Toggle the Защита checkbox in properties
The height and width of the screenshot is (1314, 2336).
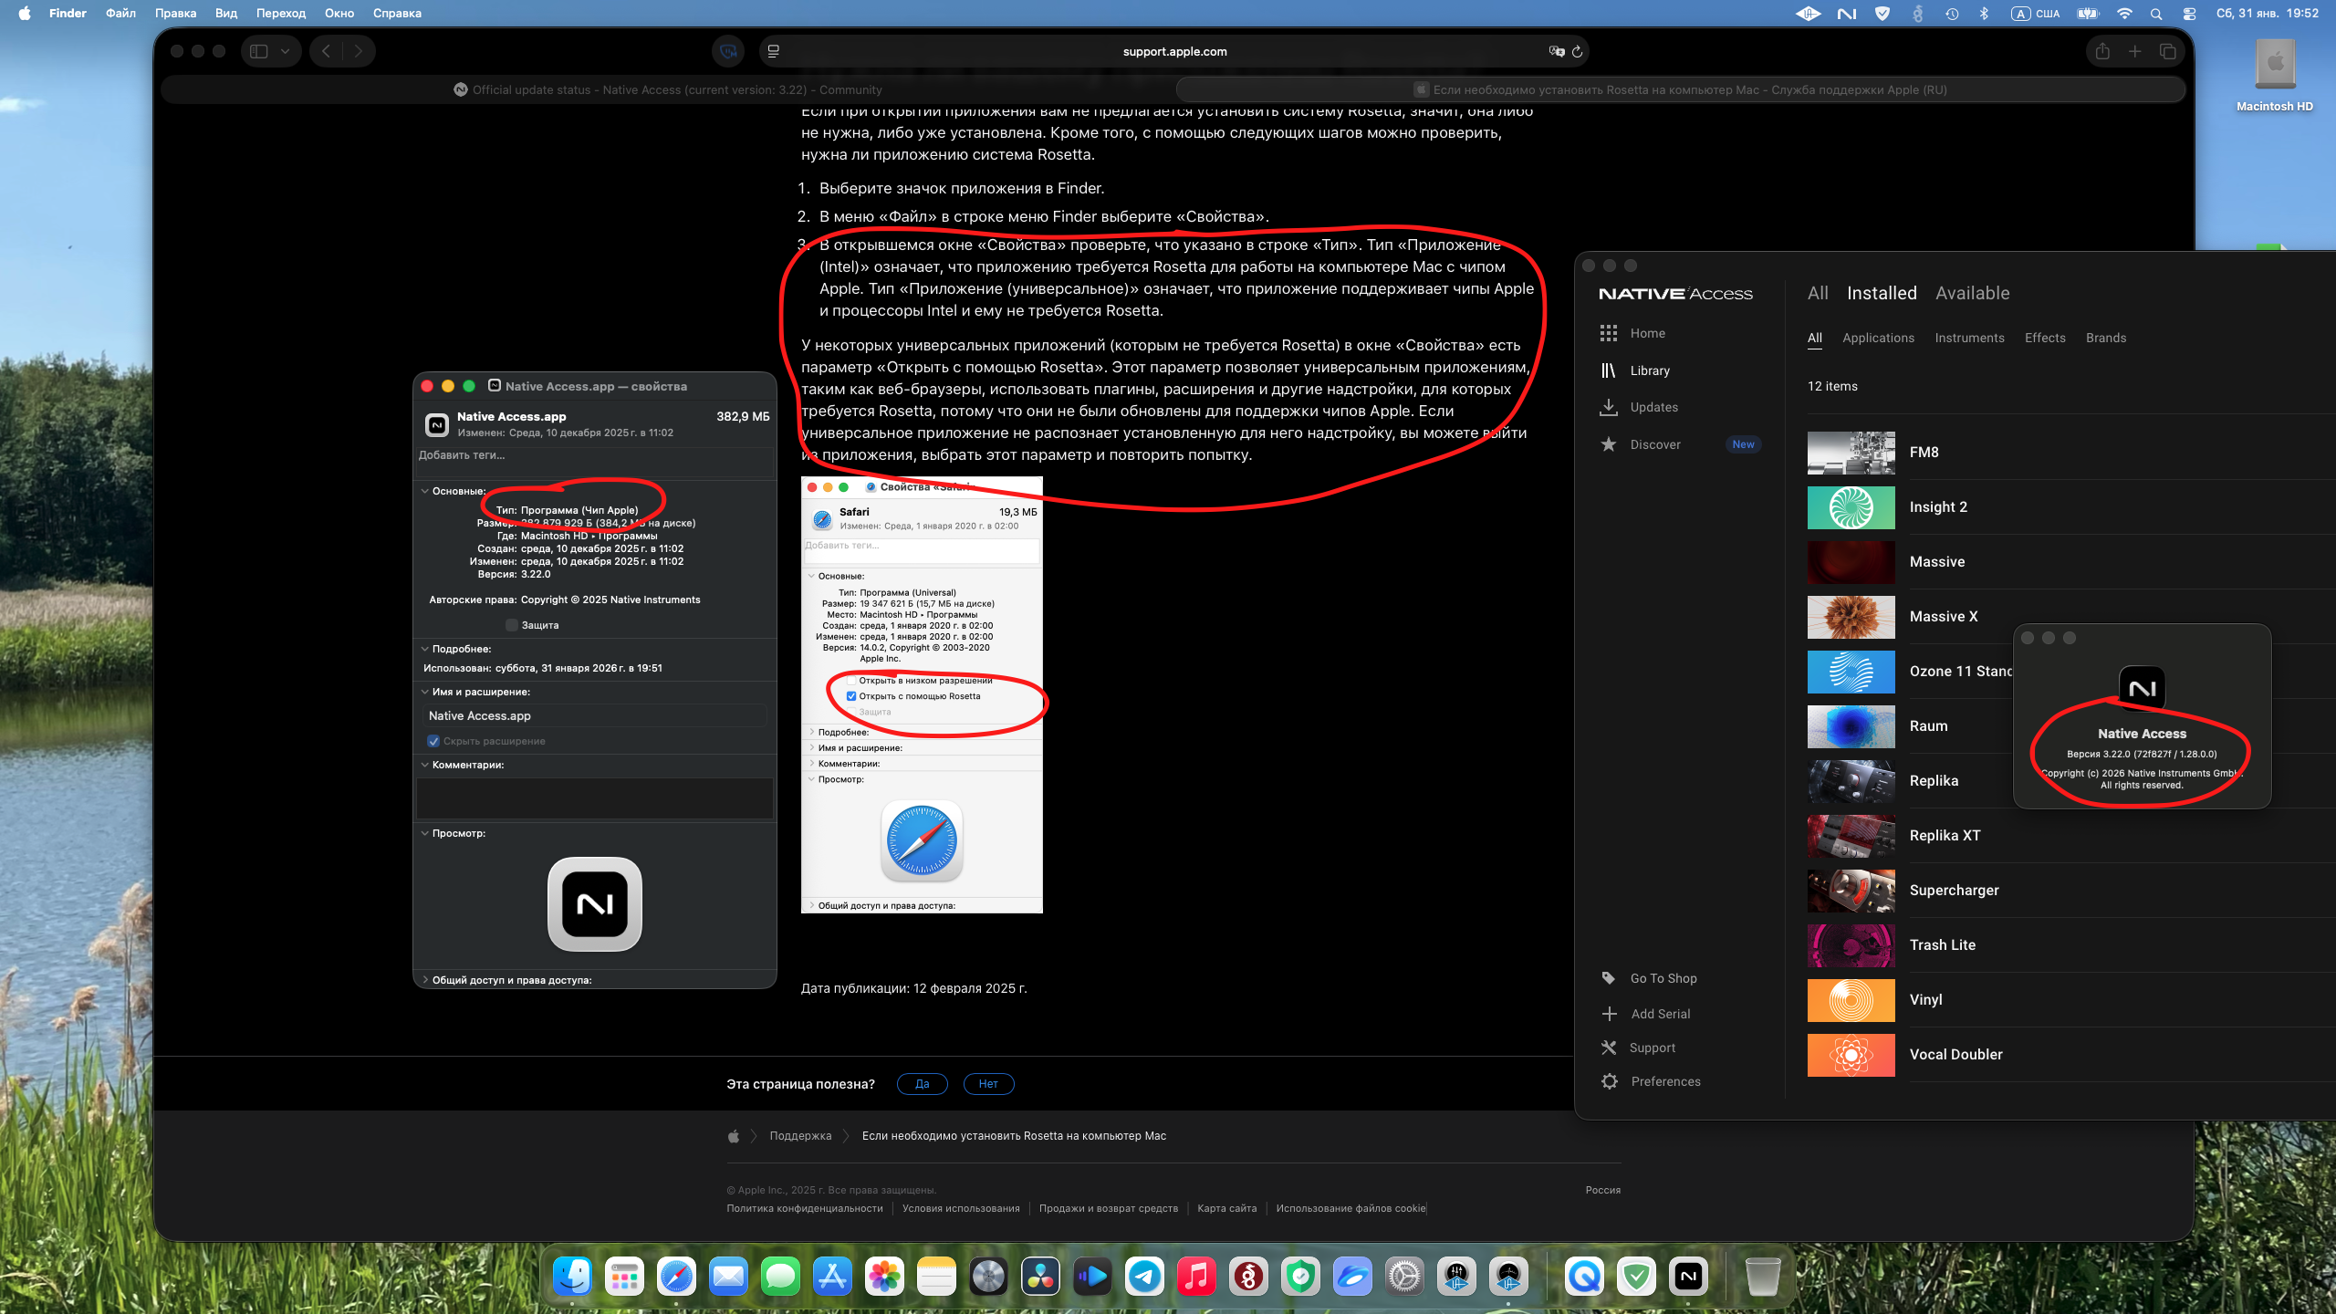pyautogui.click(x=512, y=625)
